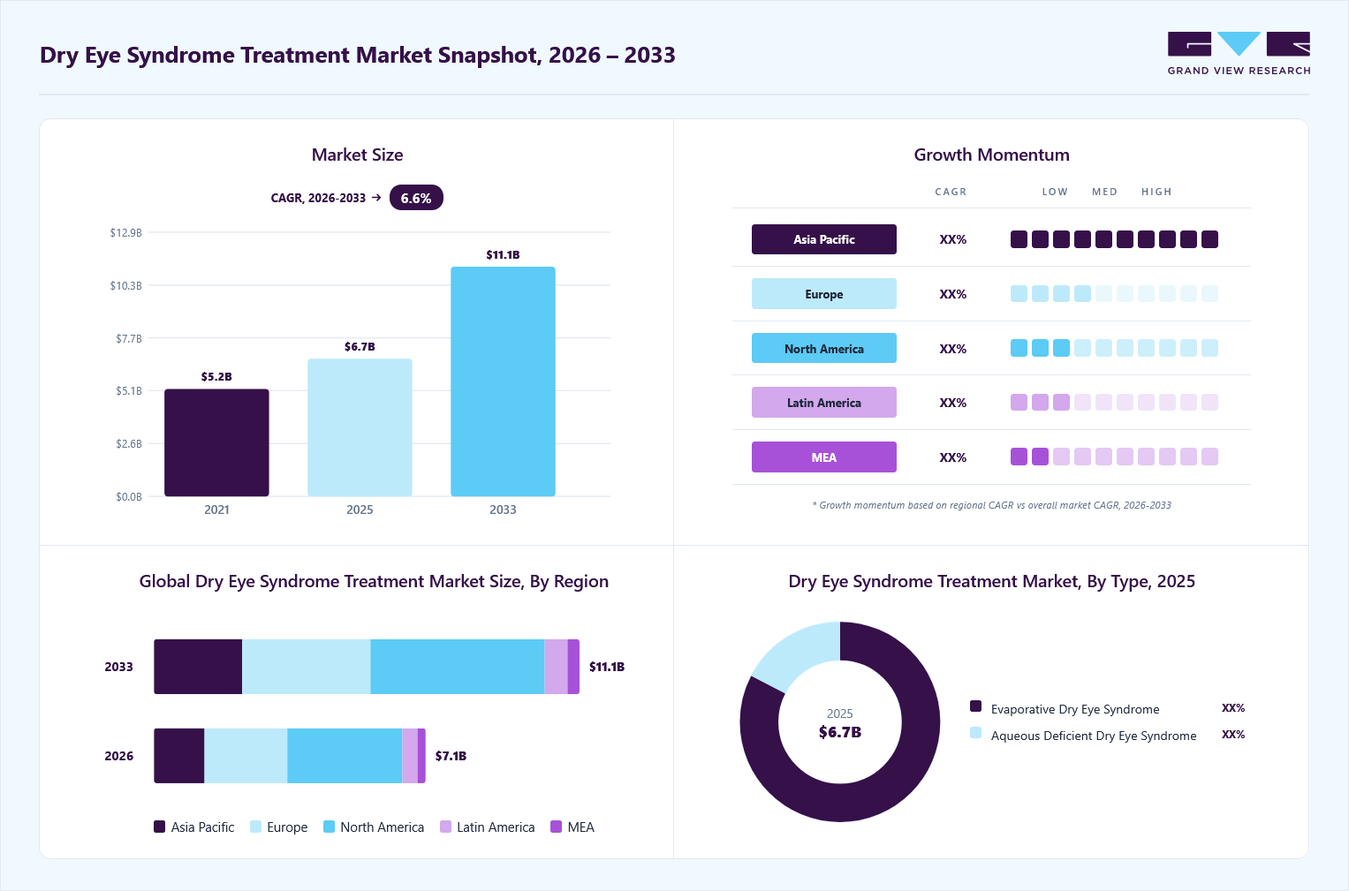This screenshot has width=1349, height=891.
Task: Click Evaporative Dry Eye Syndrome legend swatch
Action: pos(975,706)
